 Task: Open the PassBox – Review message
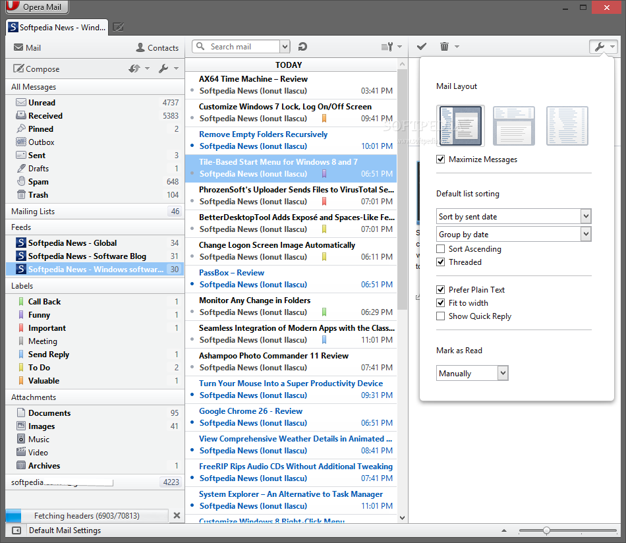pos(291,279)
